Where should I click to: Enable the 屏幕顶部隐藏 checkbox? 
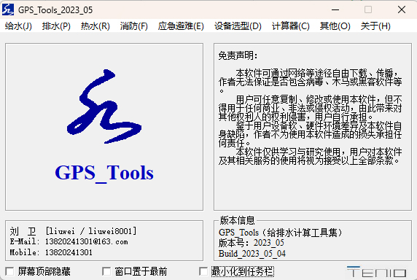pyautogui.click(x=9, y=271)
